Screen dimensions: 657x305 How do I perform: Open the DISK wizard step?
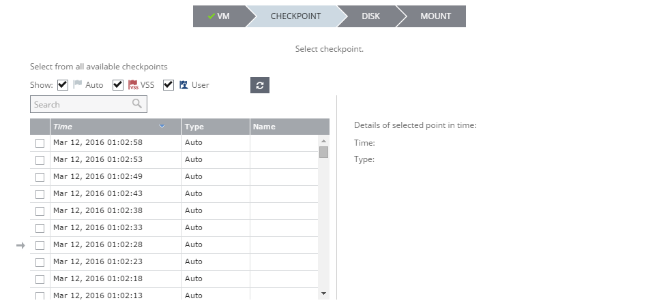370,16
